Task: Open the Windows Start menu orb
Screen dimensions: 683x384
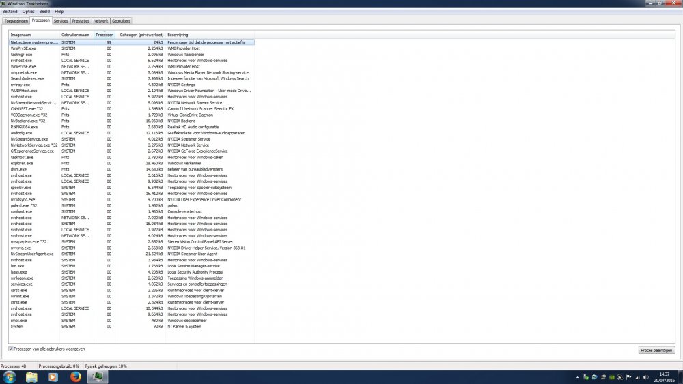Action: click(9, 376)
